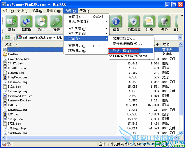Click the disk icon in status bar
Screen dimensions: 185x148
[x=4, y=144]
